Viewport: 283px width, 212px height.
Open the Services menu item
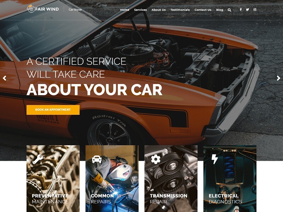coord(140,10)
